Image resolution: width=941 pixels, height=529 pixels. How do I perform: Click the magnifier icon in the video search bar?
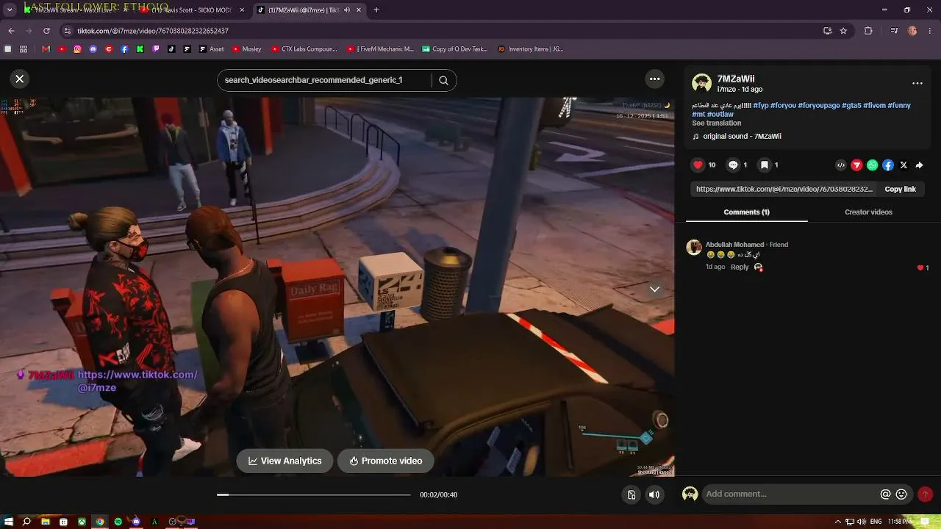(x=443, y=80)
